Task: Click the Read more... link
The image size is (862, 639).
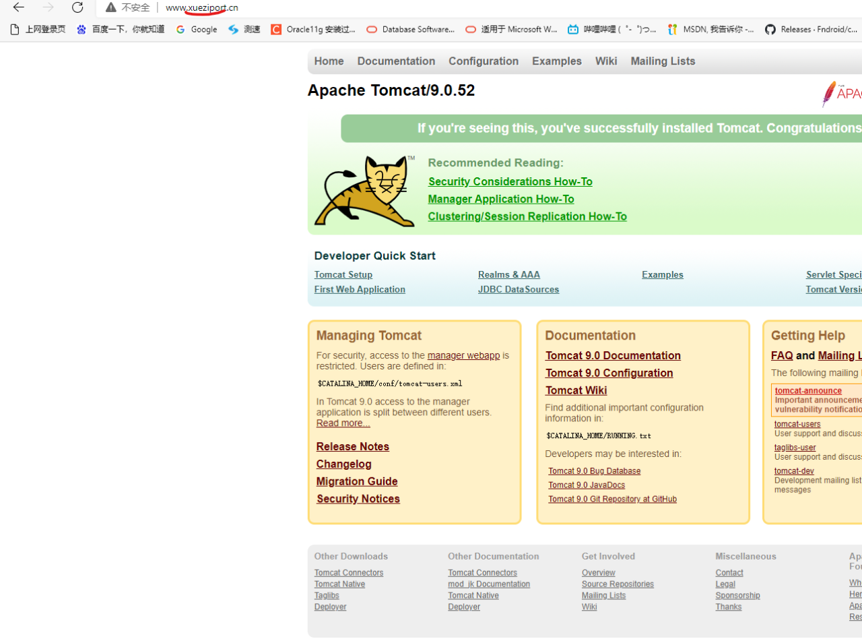Action: (x=343, y=423)
